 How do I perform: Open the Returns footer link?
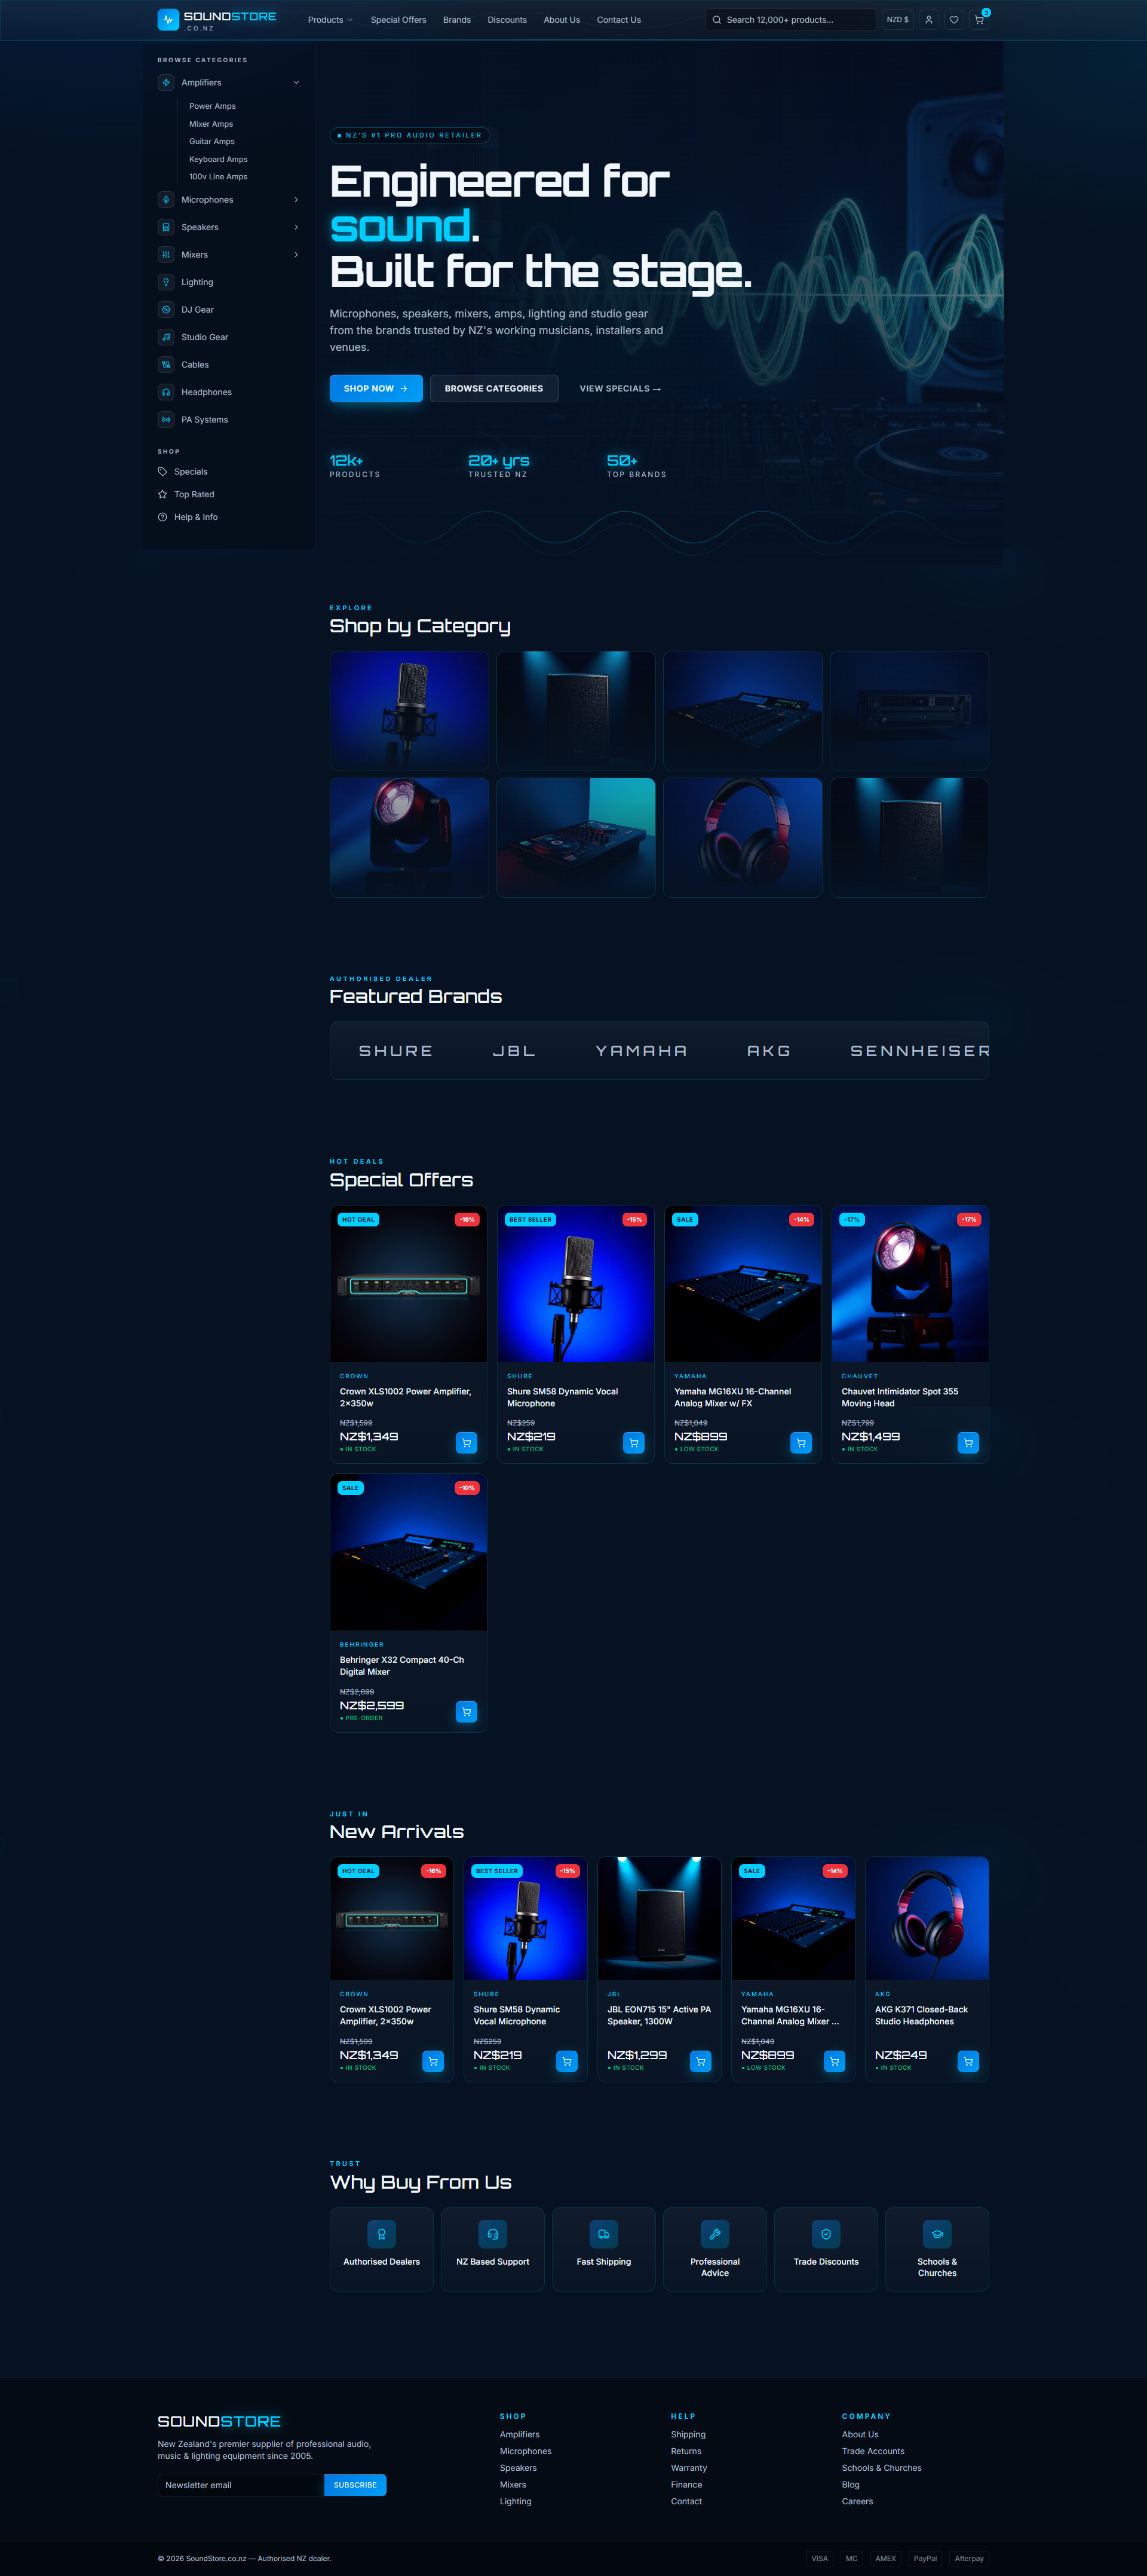tap(685, 2451)
